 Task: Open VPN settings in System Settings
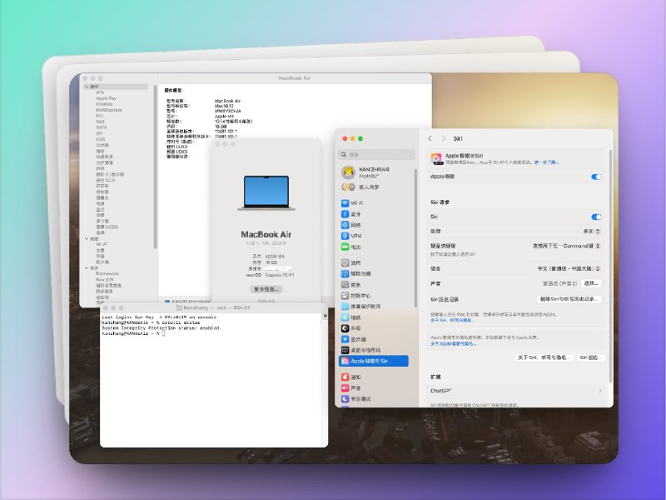click(x=355, y=236)
